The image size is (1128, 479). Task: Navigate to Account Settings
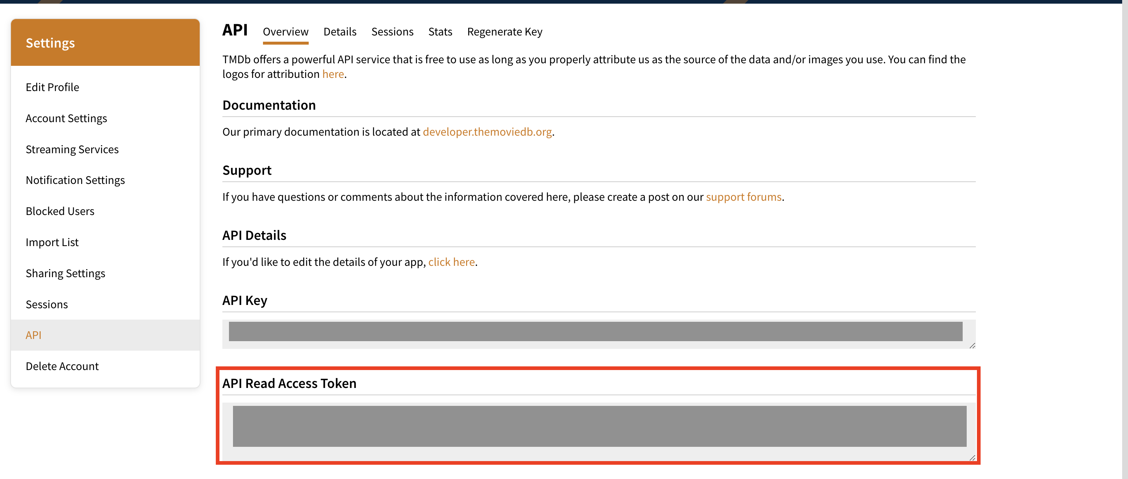[67, 118]
